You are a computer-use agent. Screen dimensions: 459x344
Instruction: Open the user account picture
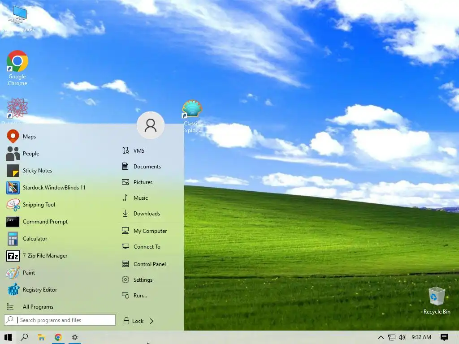click(x=151, y=125)
